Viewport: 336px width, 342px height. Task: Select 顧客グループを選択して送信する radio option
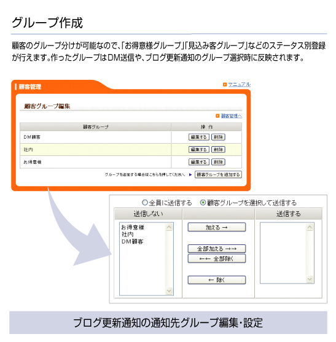tap(203, 203)
